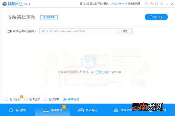Click the solved-problems counter 1,249,656,122

click(118, 4)
